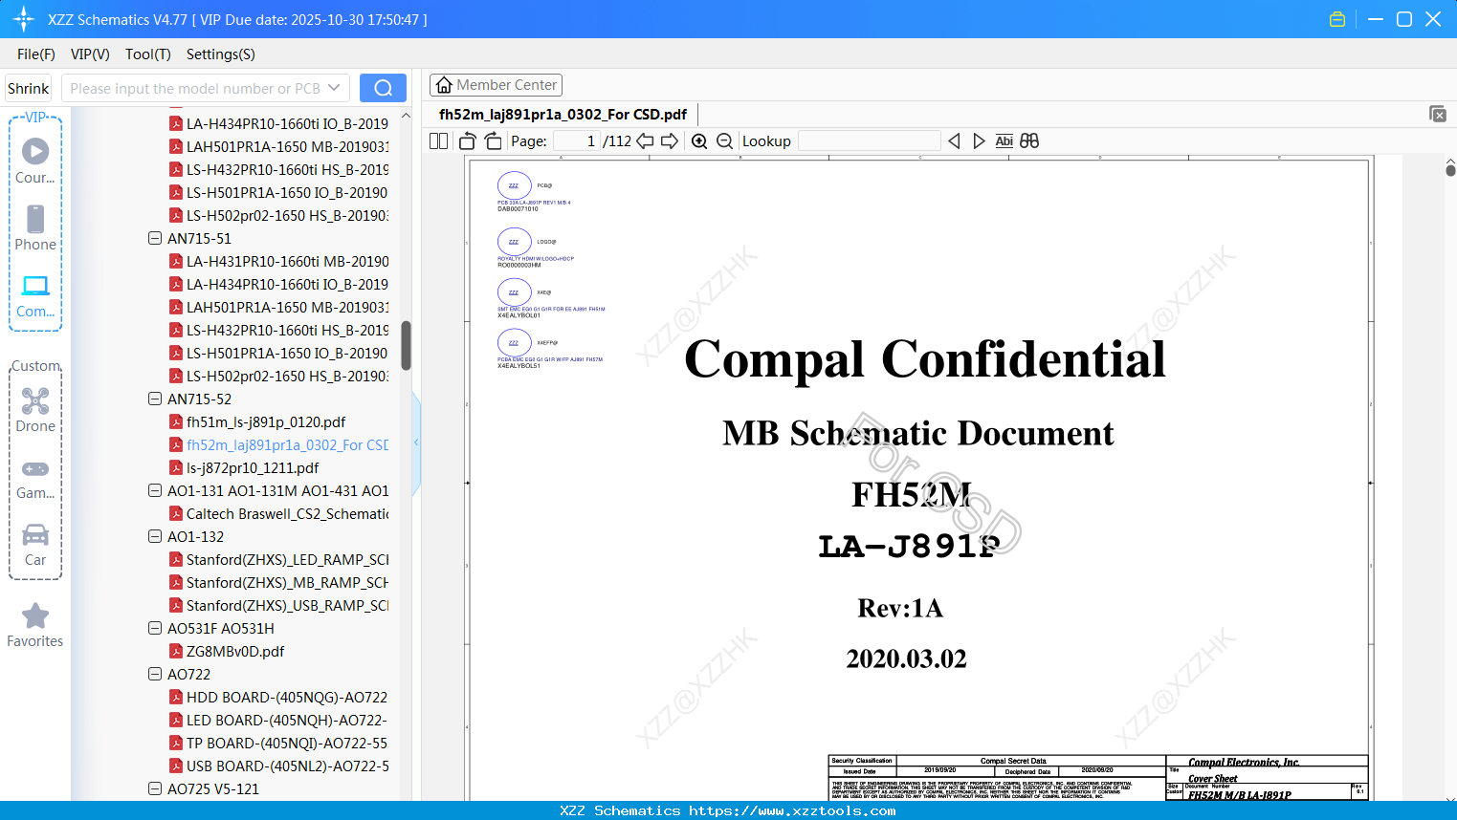This screenshot has width=1457, height=820.
Task: Find next lookup result
Action: pos(979,140)
